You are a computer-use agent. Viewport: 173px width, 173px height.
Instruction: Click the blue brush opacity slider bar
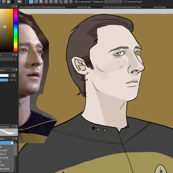coord(4,80)
